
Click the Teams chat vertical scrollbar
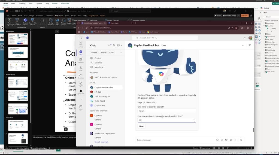(253, 130)
